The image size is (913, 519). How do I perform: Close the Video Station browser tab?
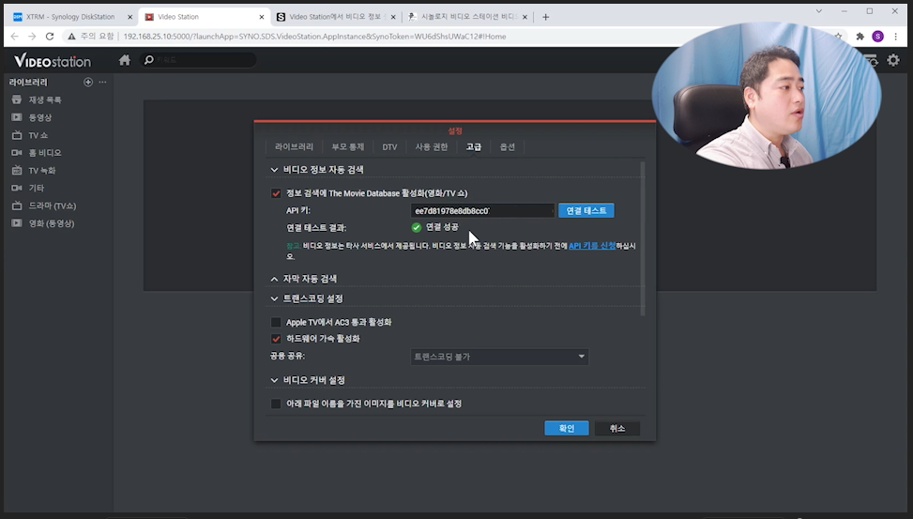pos(262,17)
